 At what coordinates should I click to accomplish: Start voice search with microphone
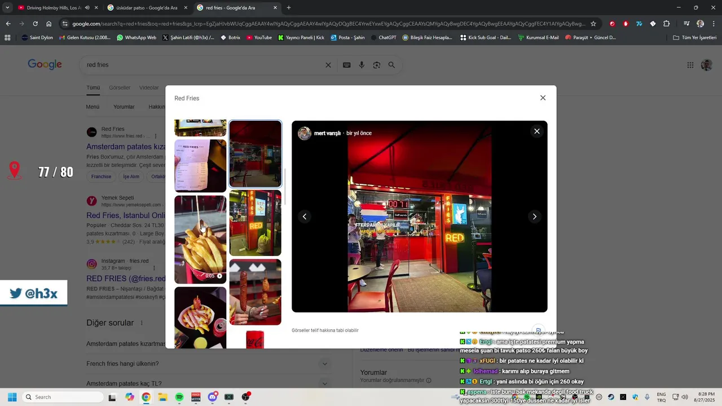tap(362, 65)
